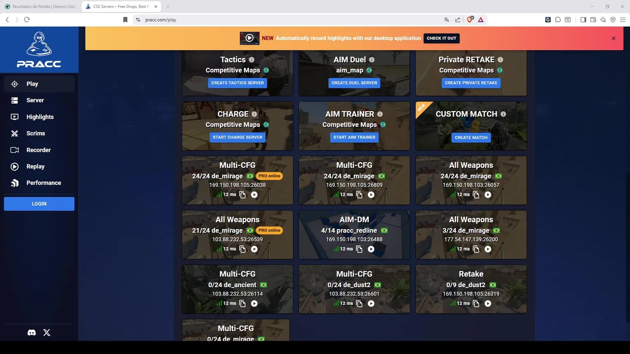Screen dimensions: 630x354
Task: Click PRO online badge on Multi-CFG card
Action: click(x=269, y=176)
